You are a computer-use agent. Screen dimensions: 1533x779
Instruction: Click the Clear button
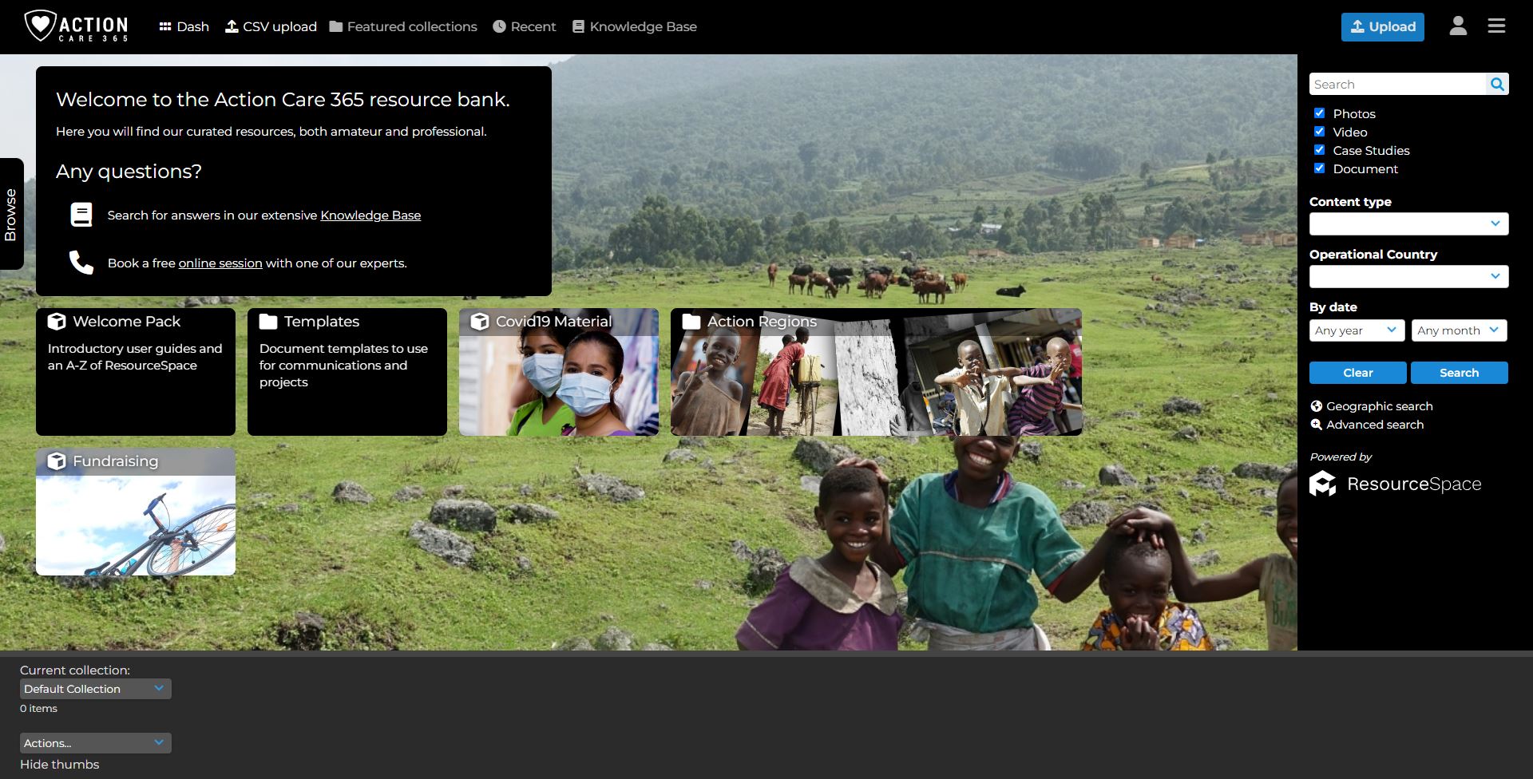pyautogui.click(x=1357, y=373)
